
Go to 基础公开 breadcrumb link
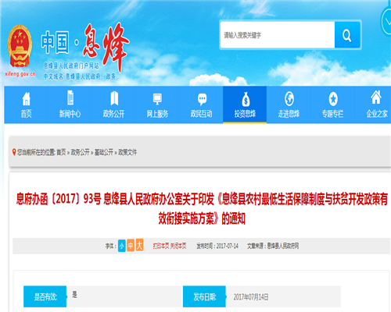point(104,152)
